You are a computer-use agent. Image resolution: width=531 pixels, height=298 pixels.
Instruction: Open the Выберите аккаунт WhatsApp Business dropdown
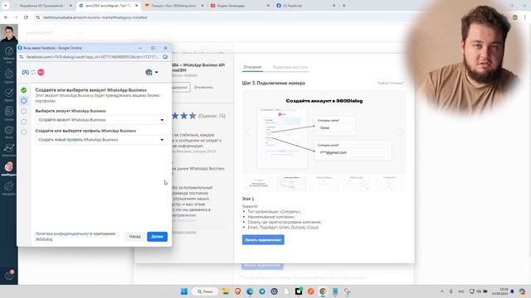101,120
